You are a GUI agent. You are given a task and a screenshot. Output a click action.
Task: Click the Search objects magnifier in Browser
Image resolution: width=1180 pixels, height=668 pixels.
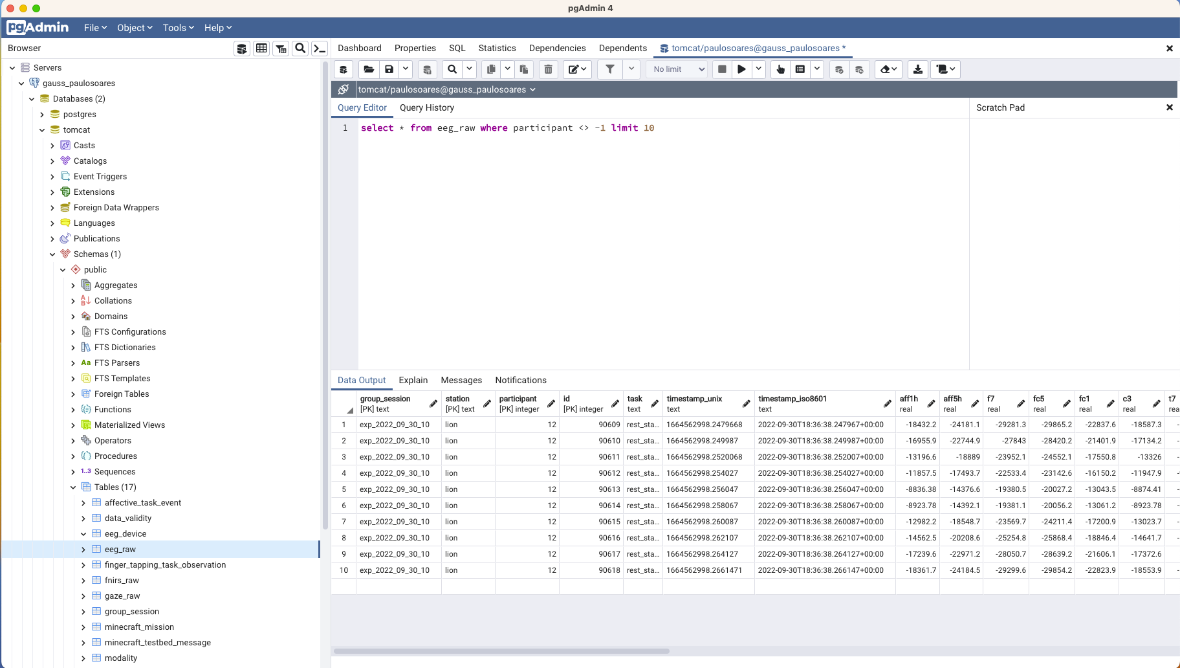(x=300, y=49)
